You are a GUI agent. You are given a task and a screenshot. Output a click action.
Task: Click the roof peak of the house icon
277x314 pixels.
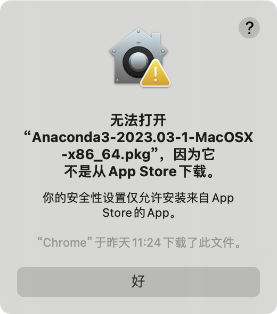tap(138, 32)
